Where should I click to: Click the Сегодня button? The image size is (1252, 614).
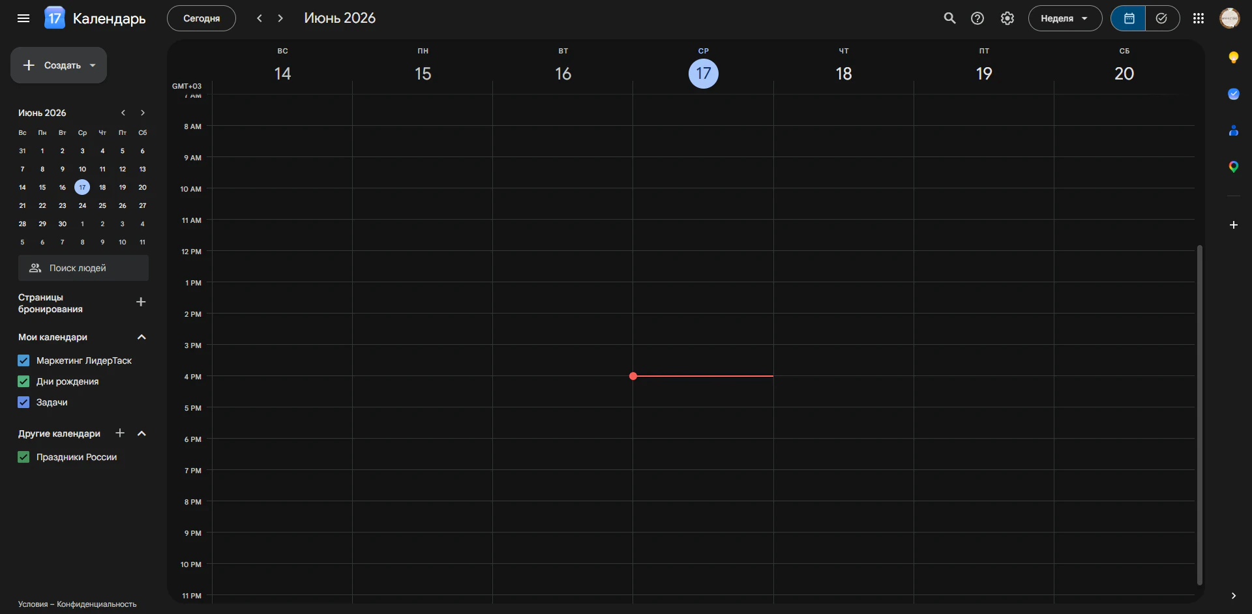pyautogui.click(x=201, y=18)
